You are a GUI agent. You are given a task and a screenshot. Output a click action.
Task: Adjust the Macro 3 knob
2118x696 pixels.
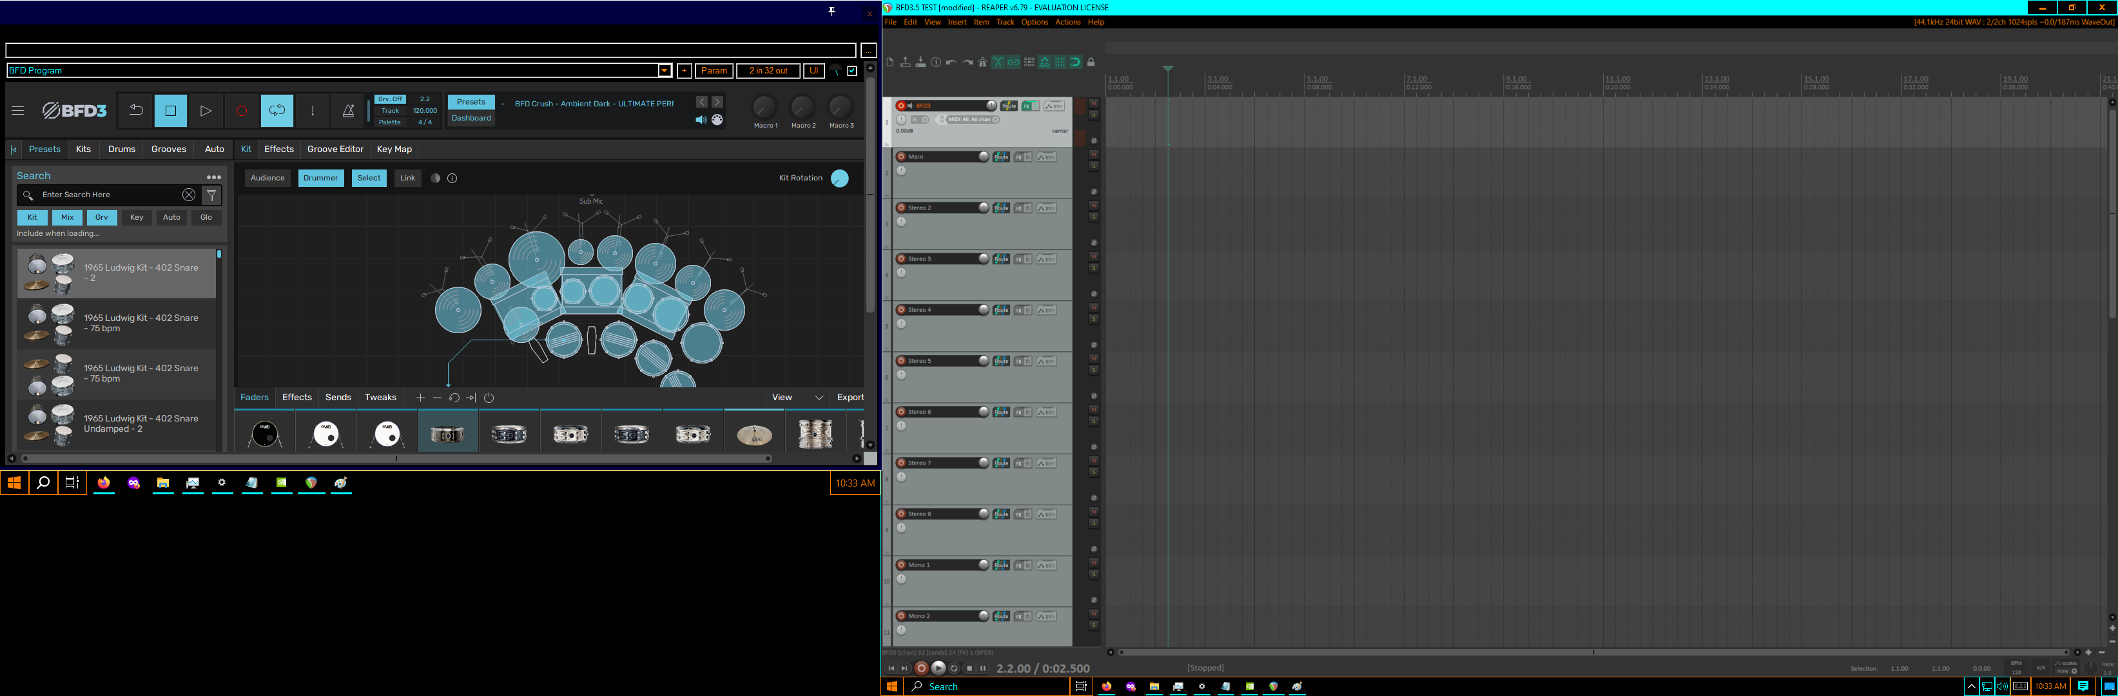[x=840, y=106]
